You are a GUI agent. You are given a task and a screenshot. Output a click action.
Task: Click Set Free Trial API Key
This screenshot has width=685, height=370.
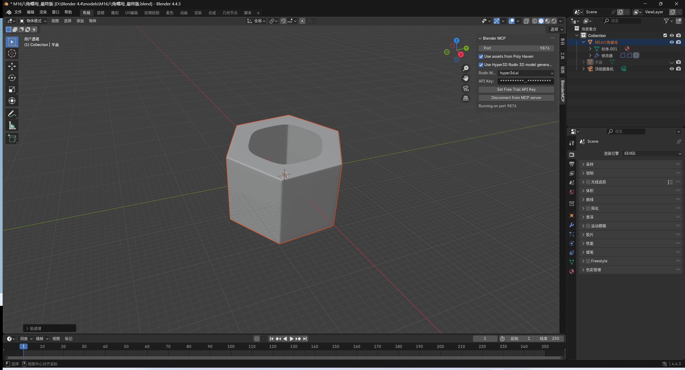coord(516,90)
